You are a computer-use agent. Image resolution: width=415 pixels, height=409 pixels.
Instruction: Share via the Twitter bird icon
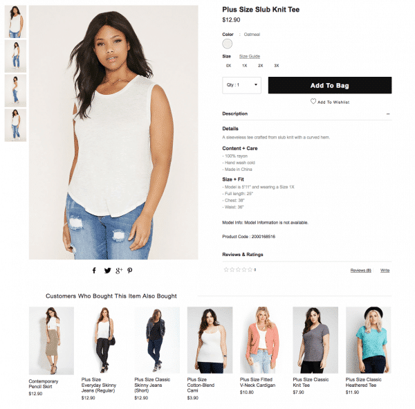point(107,271)
